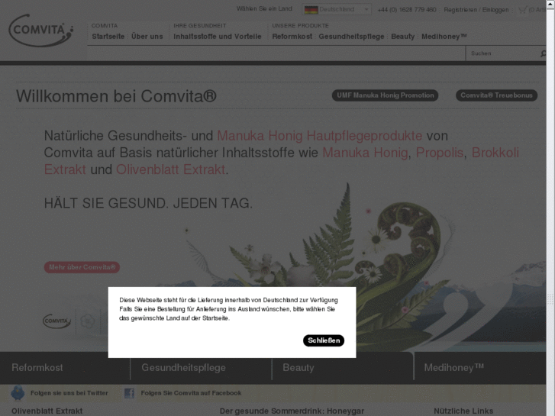
Task: Select Medihoney™ in the top navigation
Action: point(444,37)
